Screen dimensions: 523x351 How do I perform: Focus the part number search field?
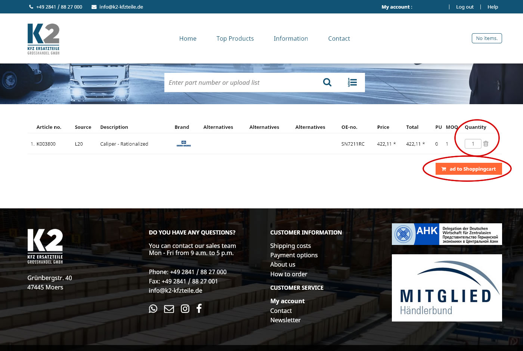coord(241,82)
